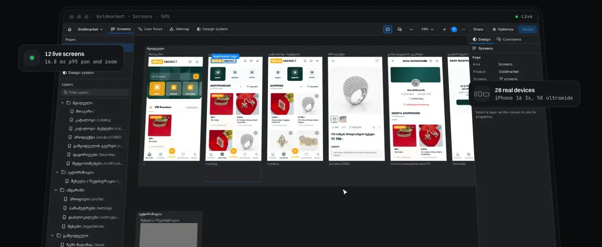Collapse the ანგარიში folder in Layers
Image resolution: width=602 pixels, height=247 pixels.
pos(56,190)
